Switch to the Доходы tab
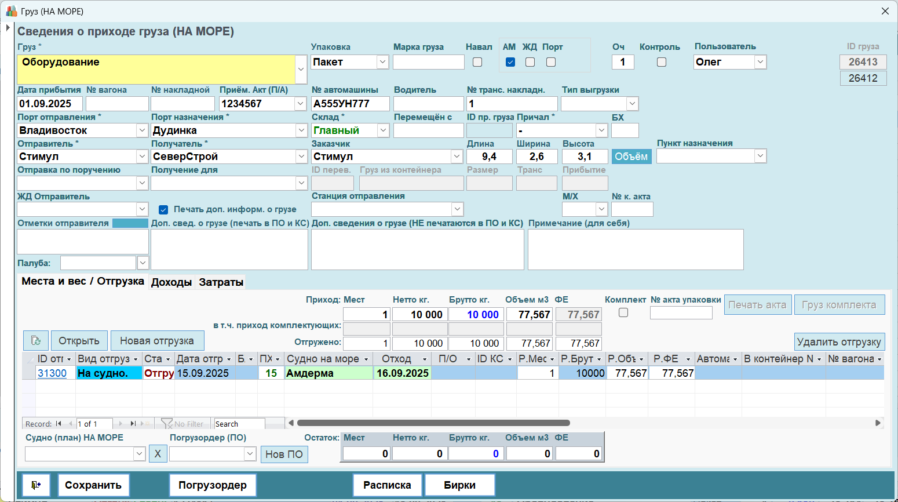898x502 pixels. click(x=171, y=282)
